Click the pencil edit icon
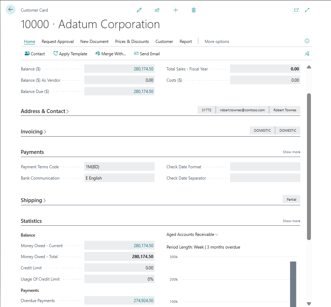Viewport: 331px width, 307px height. pos(139,10)
